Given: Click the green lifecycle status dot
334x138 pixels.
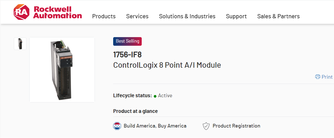Looking at the screenshot, I should click(155, 96).
